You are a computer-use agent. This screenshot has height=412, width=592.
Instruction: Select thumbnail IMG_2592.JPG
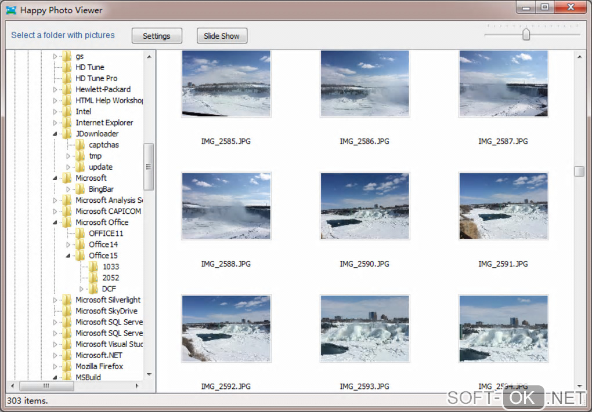coord(226,329)
